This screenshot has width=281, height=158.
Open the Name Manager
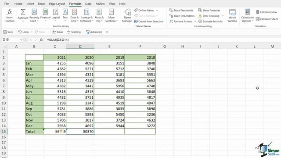click(127, 16)
